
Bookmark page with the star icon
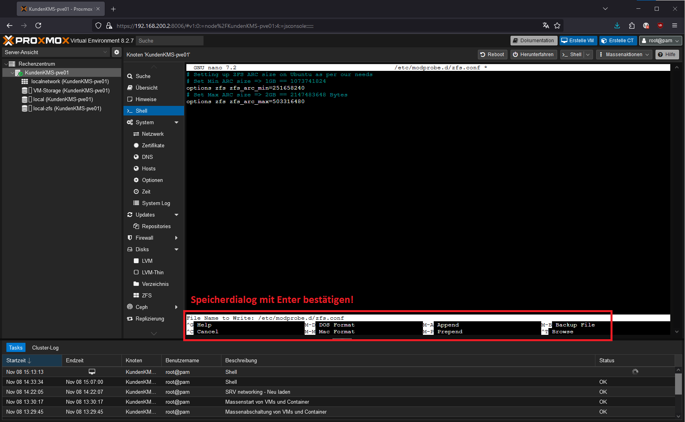click(557, 25)
